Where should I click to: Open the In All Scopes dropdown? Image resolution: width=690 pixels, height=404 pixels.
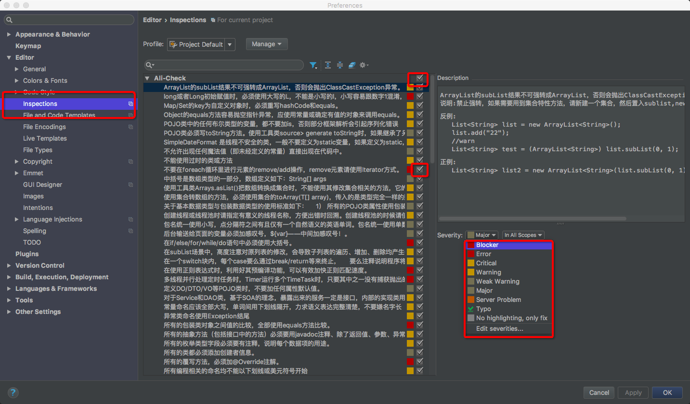click(x=523, y=235)
